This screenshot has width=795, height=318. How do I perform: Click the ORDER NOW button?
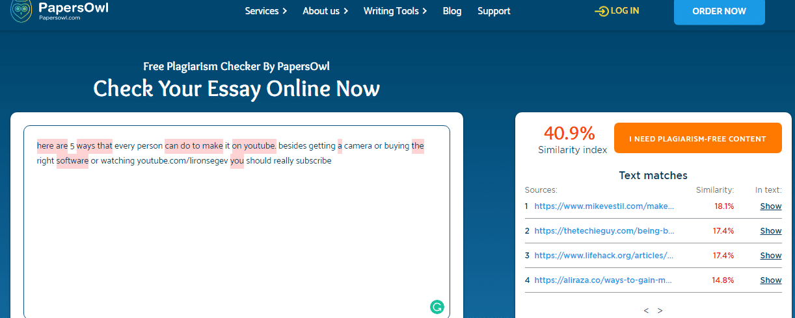pyautogui.click(x=719, y=11)
